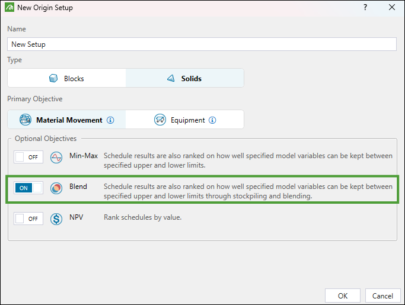The width and height of the screenshot is (405, 305).
Task: Turn on the Min-Max objective switch
Action: pos(28,157)
